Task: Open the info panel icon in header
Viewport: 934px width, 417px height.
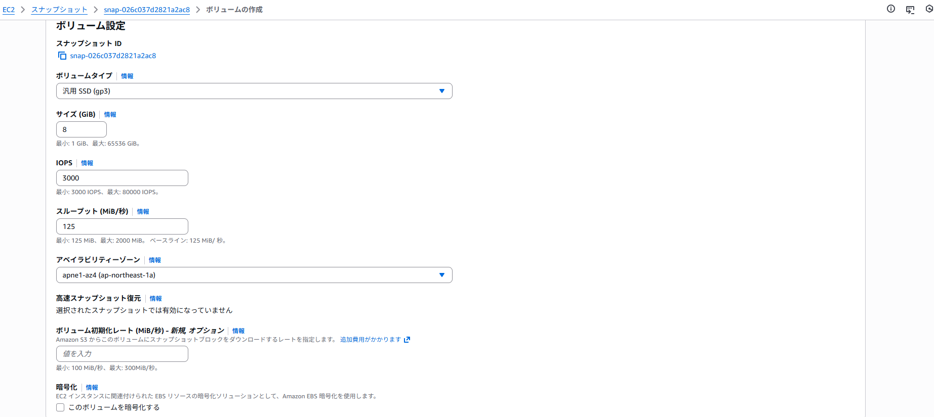Action: point(891,9)
